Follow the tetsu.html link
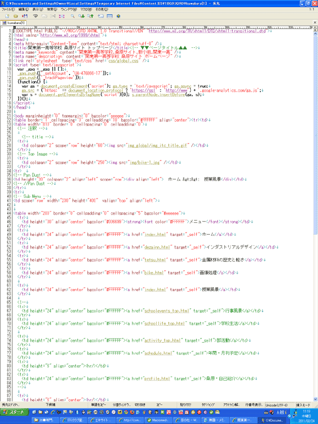318x424 pixels. coord(155,260)
